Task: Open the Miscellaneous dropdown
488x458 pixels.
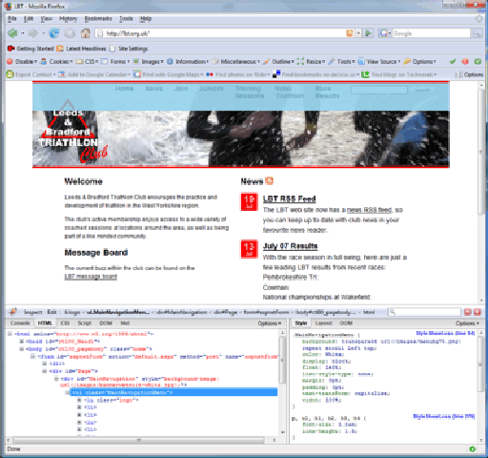Action: pyautogui.click(x=236, y=61)
